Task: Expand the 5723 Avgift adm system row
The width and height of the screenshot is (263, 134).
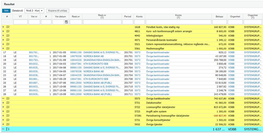Action: (x=3, y=111)
